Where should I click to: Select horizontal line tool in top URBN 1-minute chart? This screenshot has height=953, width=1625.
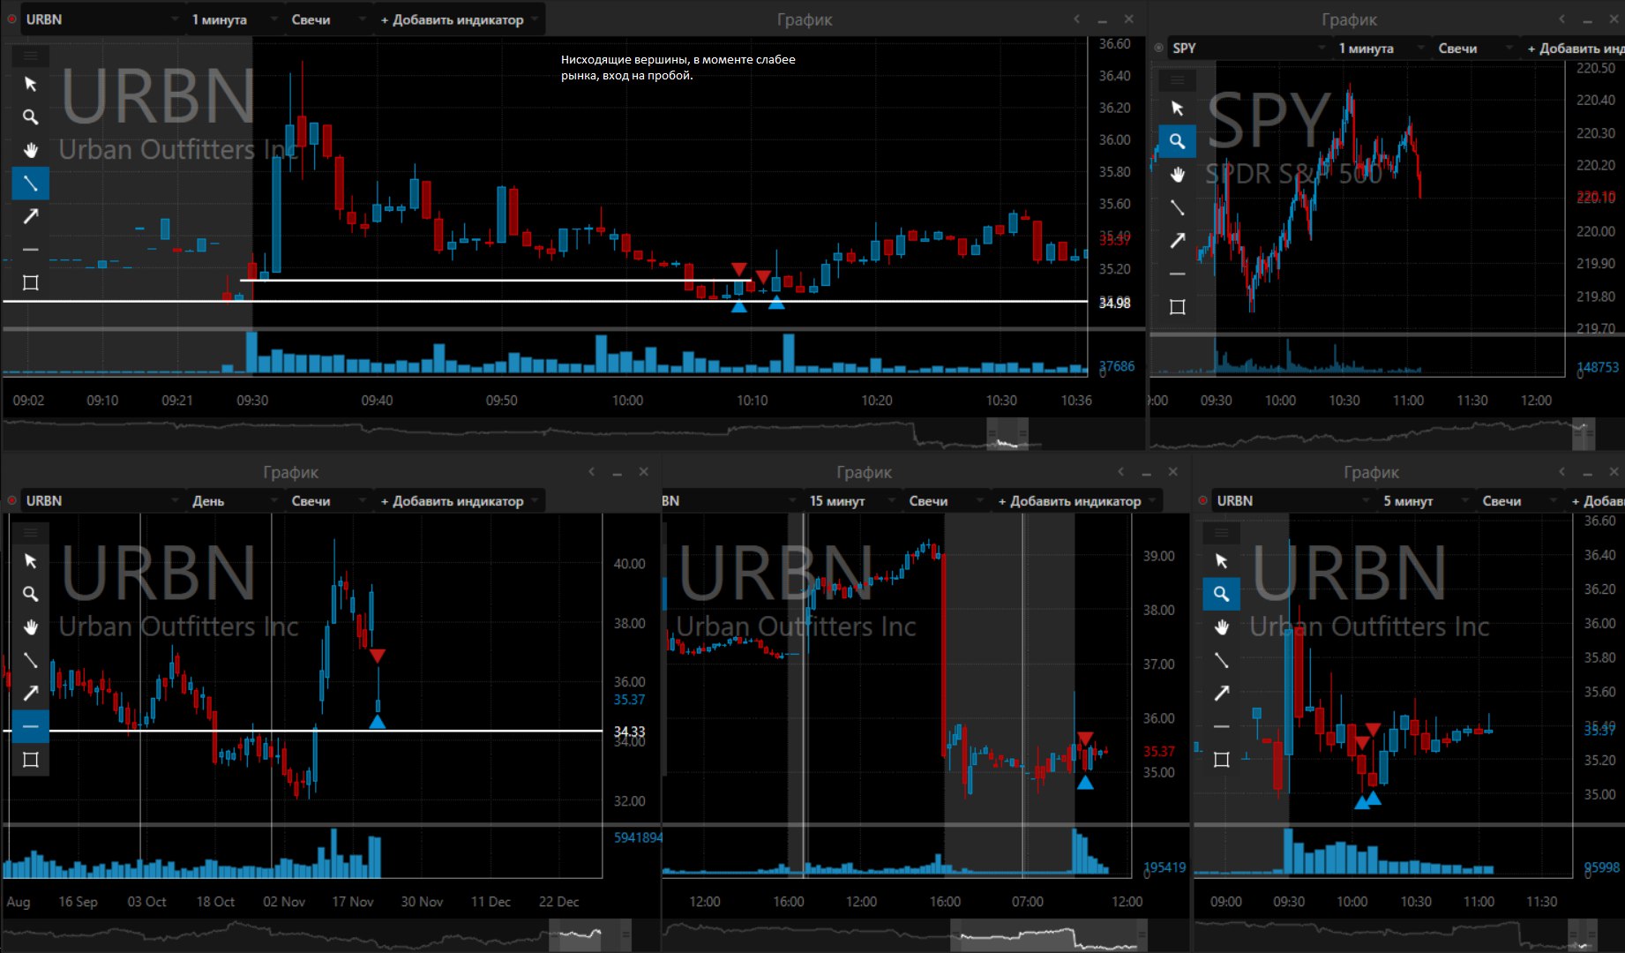(x=30, y=250)
